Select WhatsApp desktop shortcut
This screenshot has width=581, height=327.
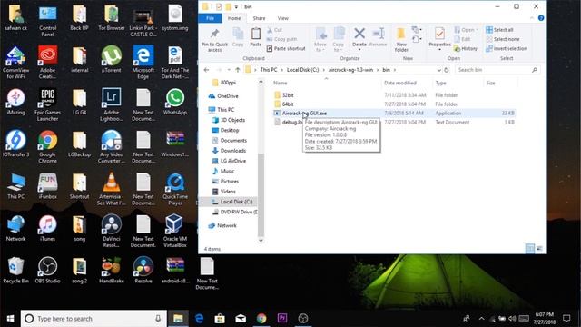[175, 102]
